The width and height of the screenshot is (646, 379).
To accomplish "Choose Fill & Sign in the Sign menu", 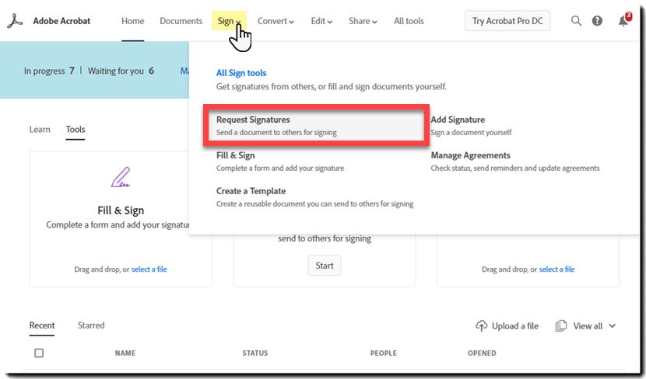I will coord(280,161).
